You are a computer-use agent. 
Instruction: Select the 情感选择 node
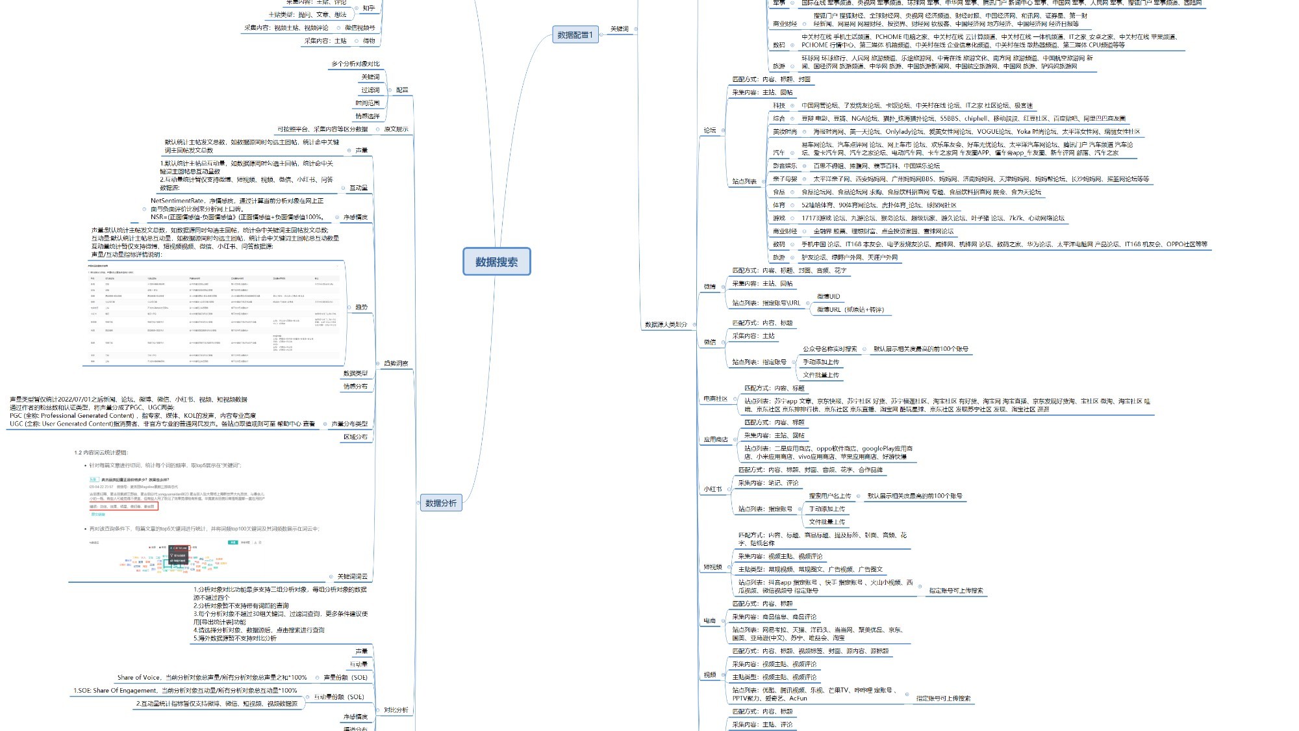[368, 116]
